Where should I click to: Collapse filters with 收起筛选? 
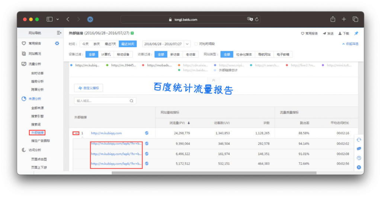point(350,44)
